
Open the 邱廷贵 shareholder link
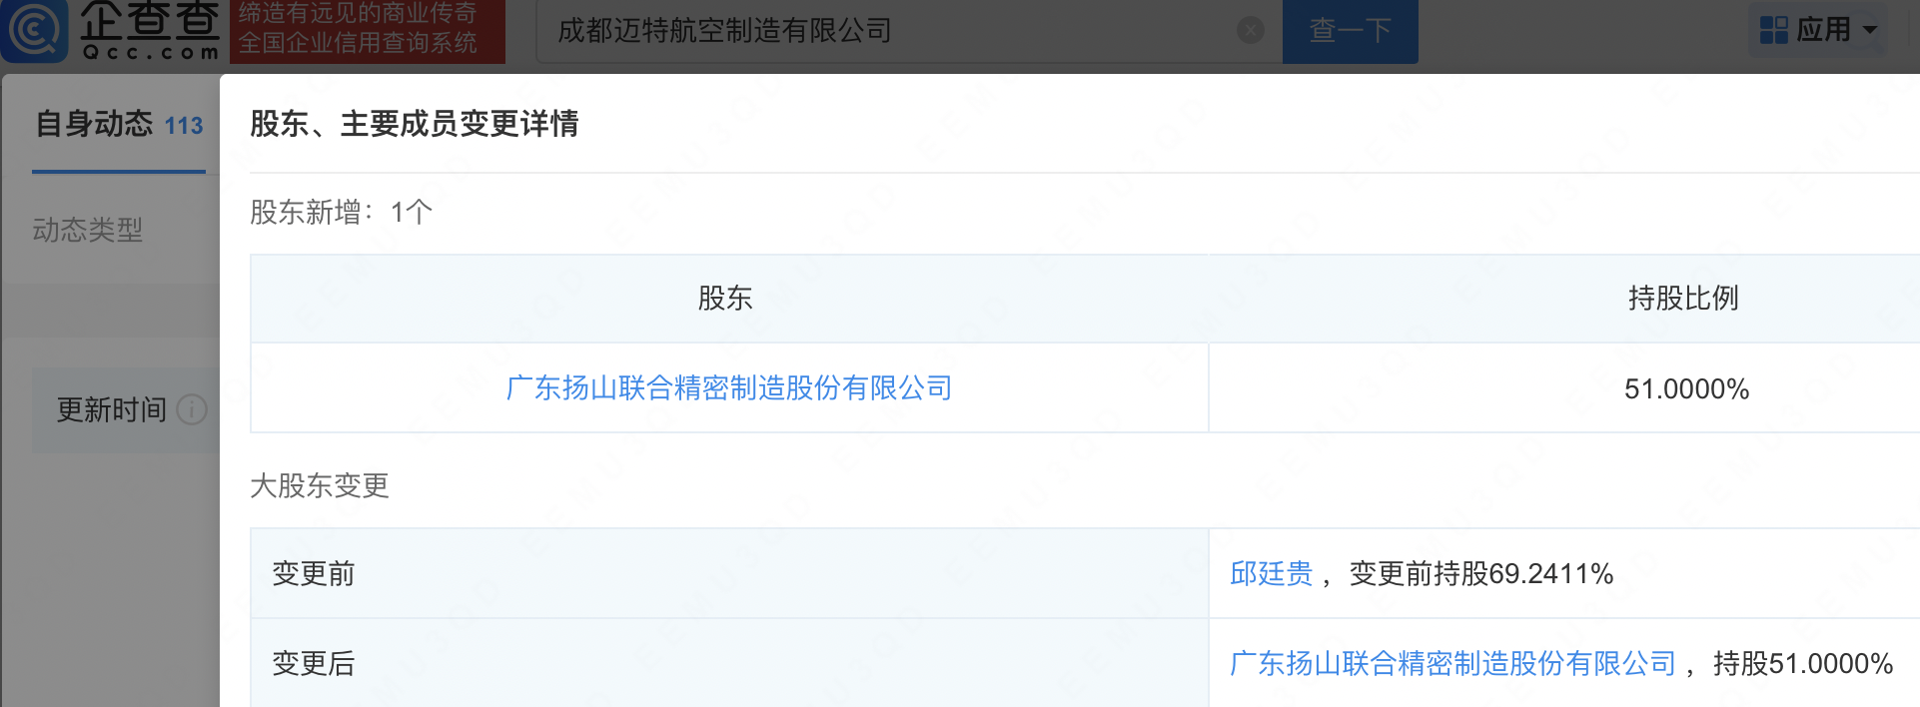(1272, 574)
